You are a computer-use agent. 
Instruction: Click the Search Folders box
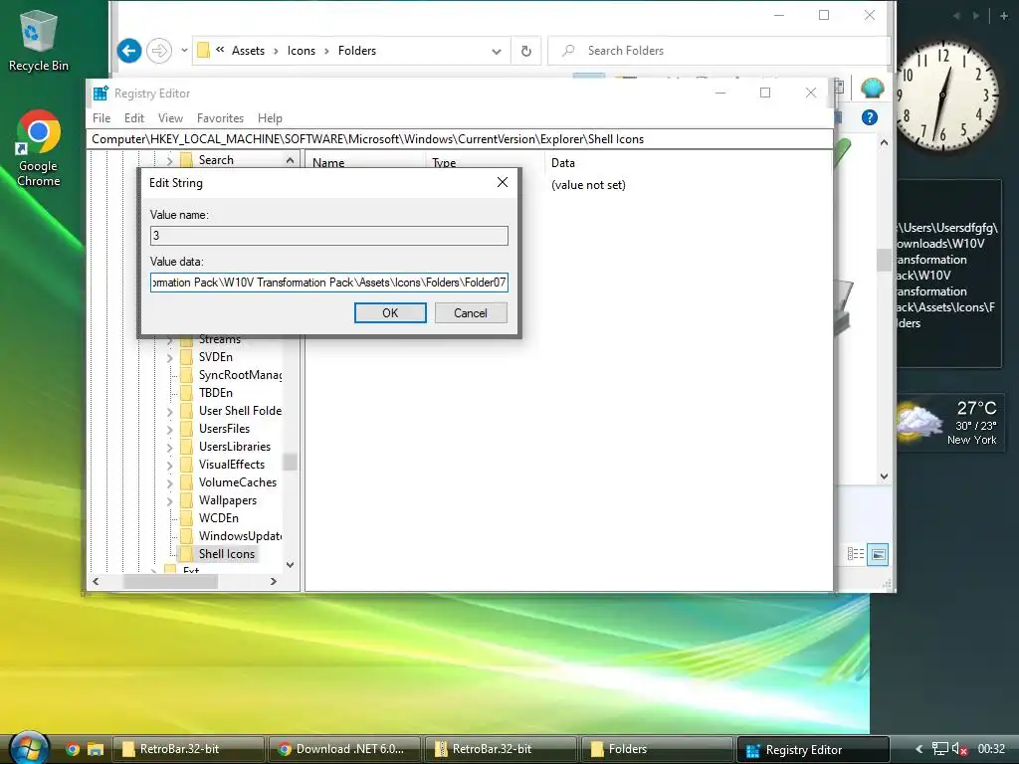[717, 51]
